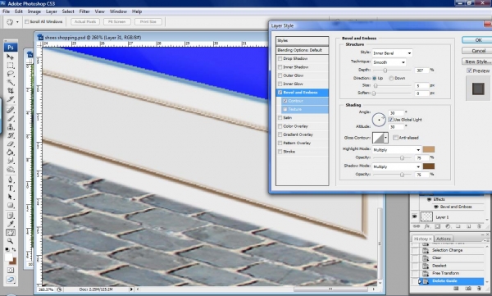Hide Layer 1 with its eye icon
The image size is (492, 296).
pos(414,216)
